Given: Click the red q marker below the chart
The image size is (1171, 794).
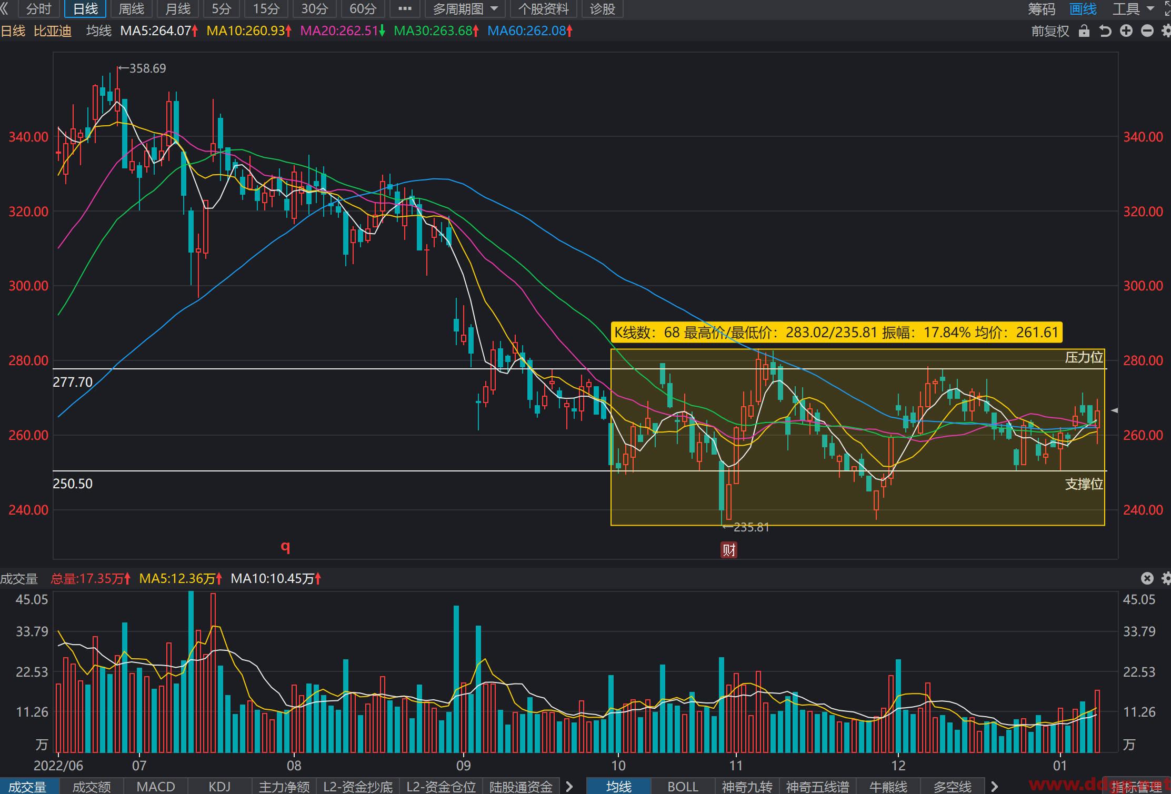Looking at the screenshot, I should pyautogui.click(x=285, y=547).
